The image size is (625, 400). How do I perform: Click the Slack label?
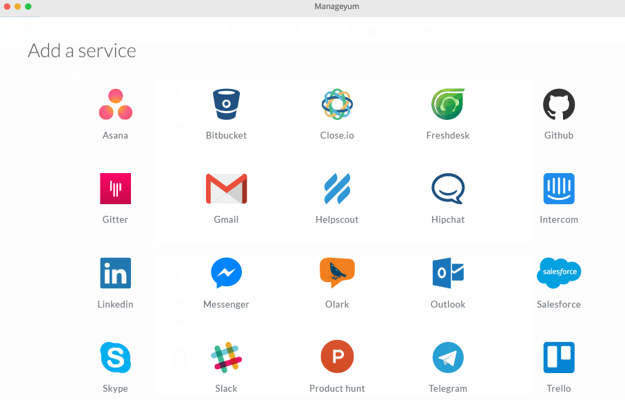(226, 388)
